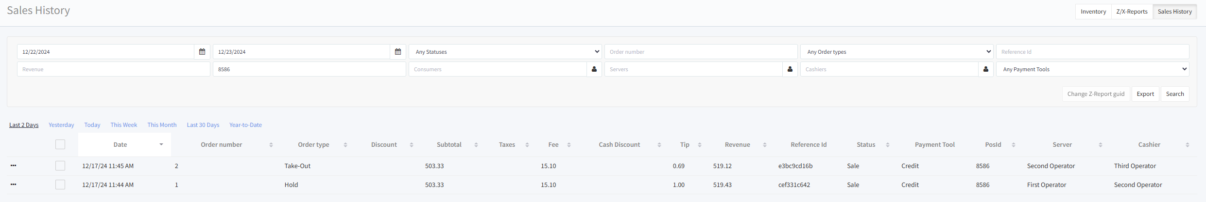The height and width of the screenshot is (202, 1206).
Task: Click the Cashiers person lookup icon
Action: point(986,69)
